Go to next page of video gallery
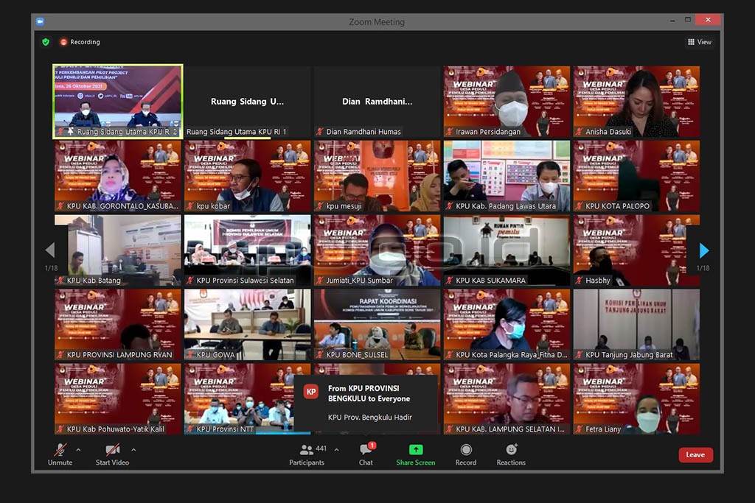The width and height of the screenshot is (755, 503). pyautogui.click(x=703, y=250)
